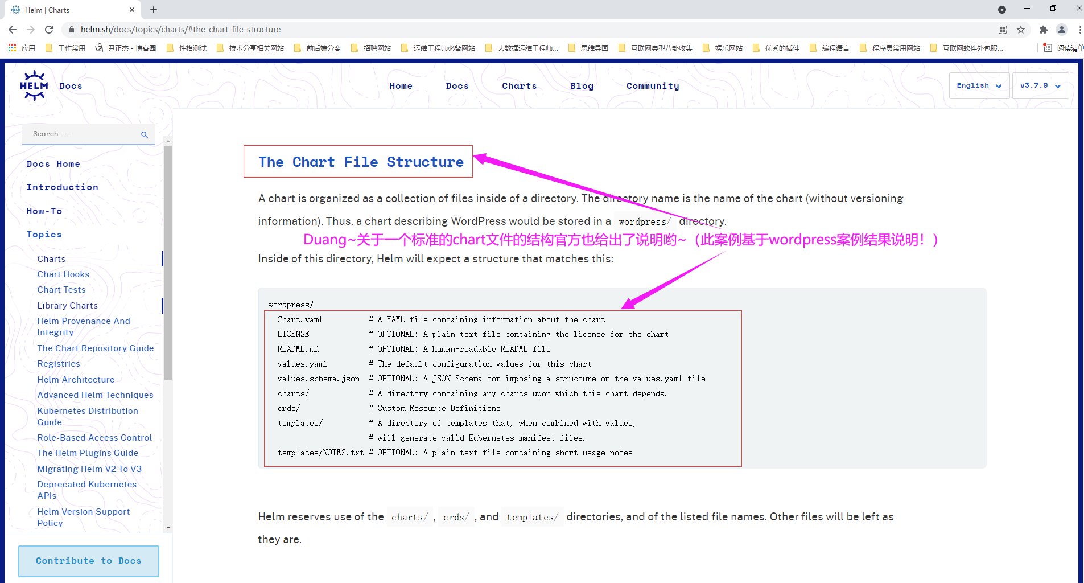Select Blog in the top navigation

coord(582,86)
